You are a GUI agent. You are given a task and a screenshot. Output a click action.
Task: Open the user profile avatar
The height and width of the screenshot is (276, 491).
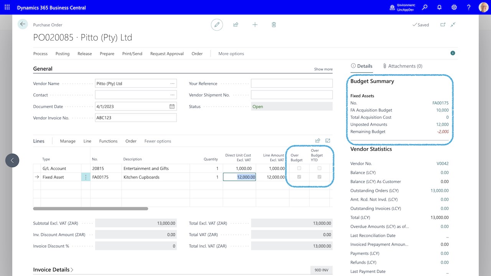point(483,7)
